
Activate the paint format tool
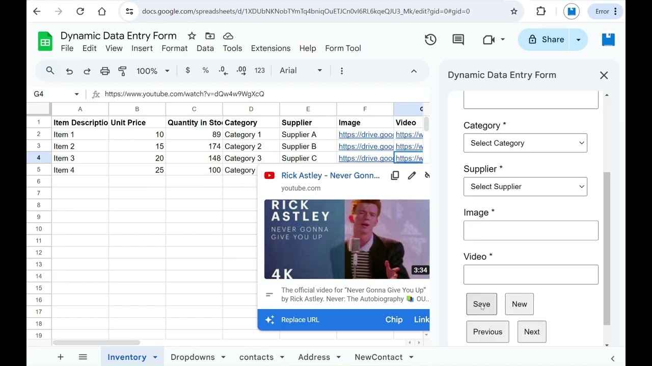tap(122, 71)
